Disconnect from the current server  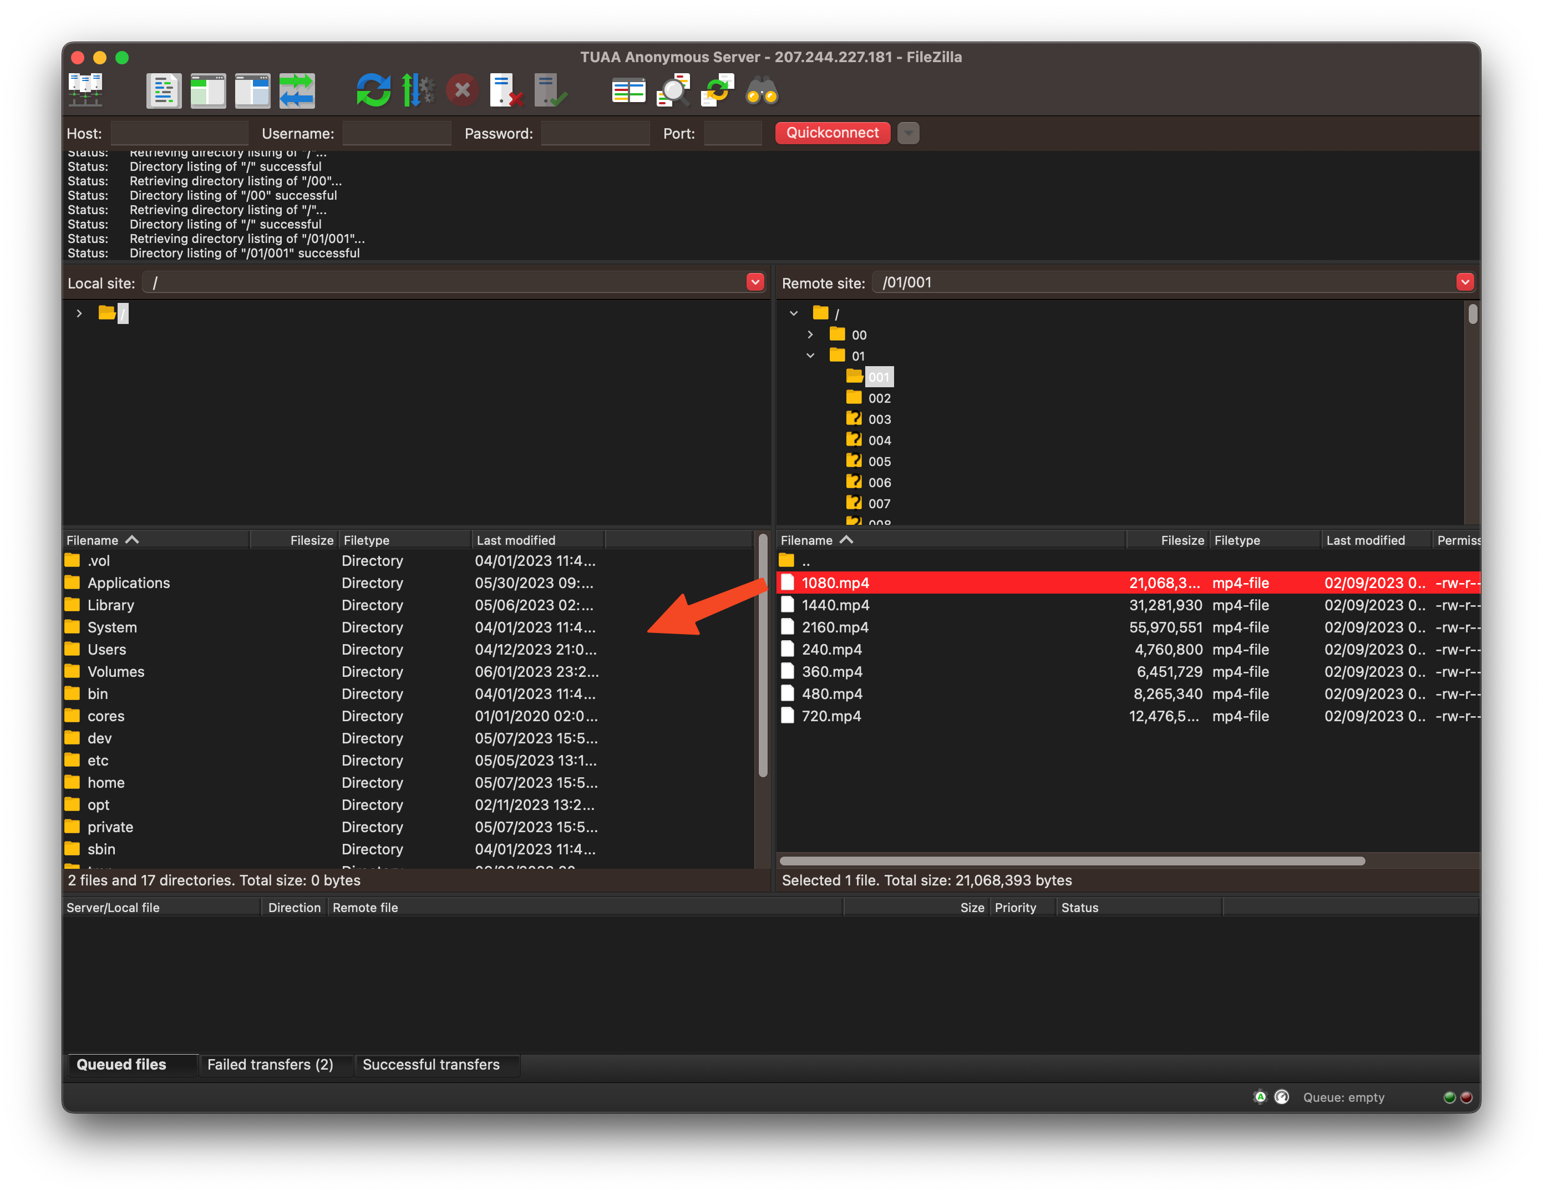tap(506, 90)
